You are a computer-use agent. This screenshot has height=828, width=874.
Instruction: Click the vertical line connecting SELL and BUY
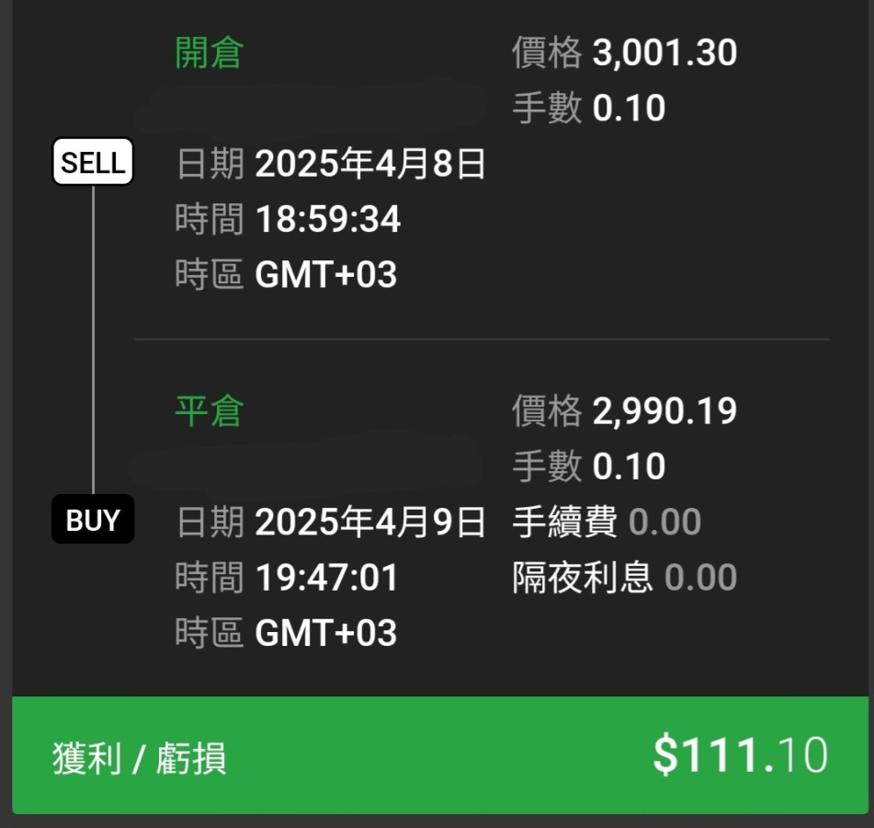(93, 340)
